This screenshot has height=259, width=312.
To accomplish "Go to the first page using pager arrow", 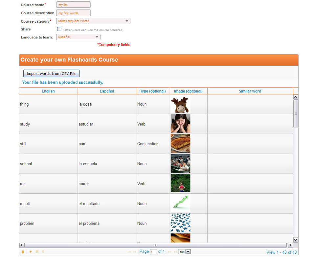I will click(x=129, y=252).
